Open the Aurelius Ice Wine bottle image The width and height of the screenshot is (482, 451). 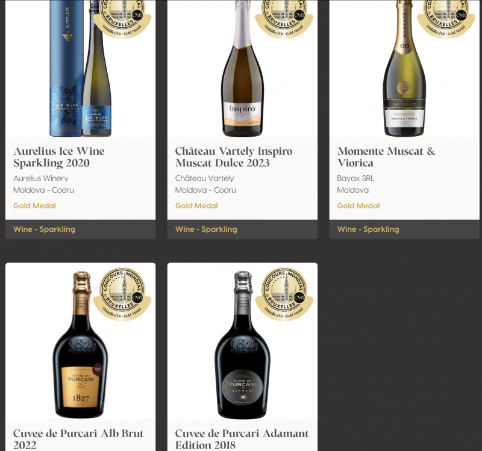click(81, 68)
